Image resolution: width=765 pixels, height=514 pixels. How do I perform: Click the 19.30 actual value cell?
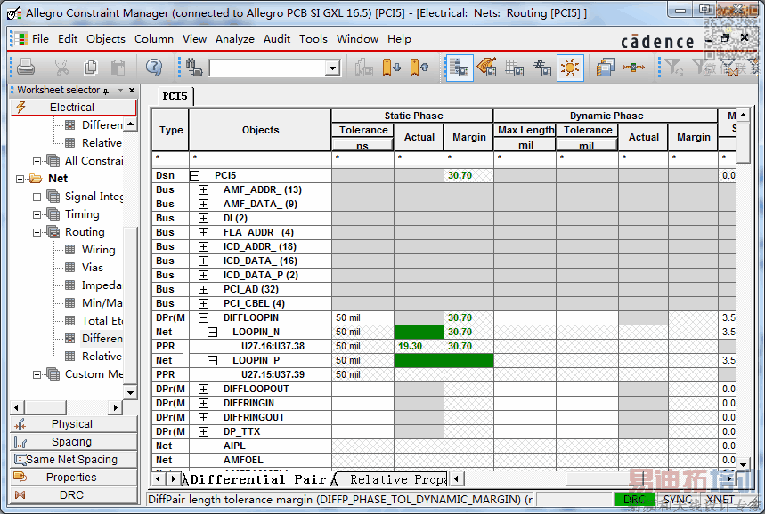419,347
